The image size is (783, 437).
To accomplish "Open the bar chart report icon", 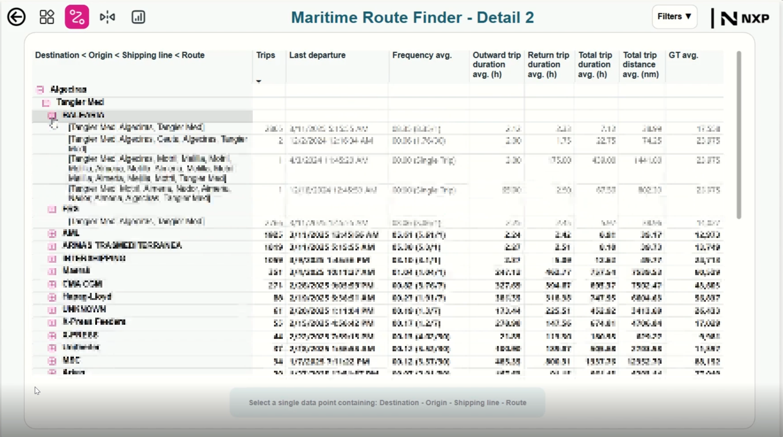I will pyautogui.click(x=138, y=17).
